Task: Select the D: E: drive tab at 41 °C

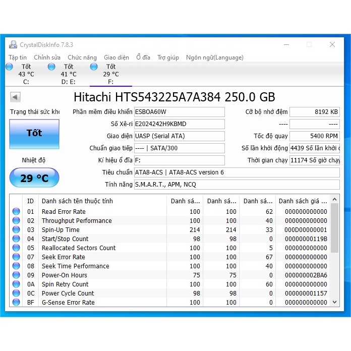Action: 69,74
